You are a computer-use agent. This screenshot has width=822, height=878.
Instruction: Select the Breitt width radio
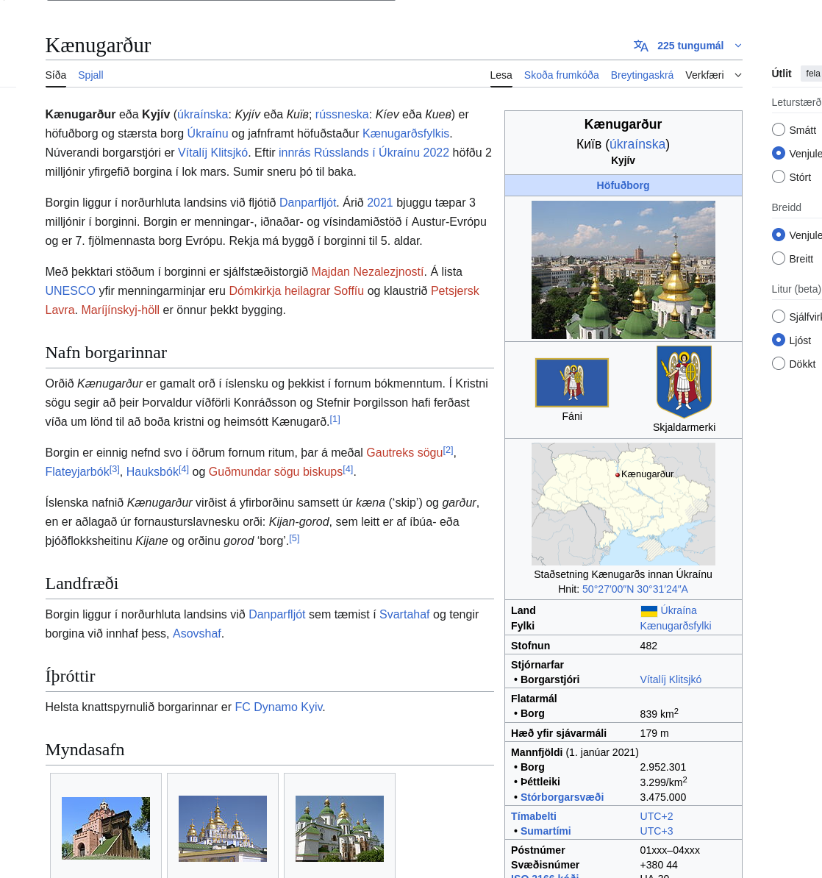coord(779,259)
